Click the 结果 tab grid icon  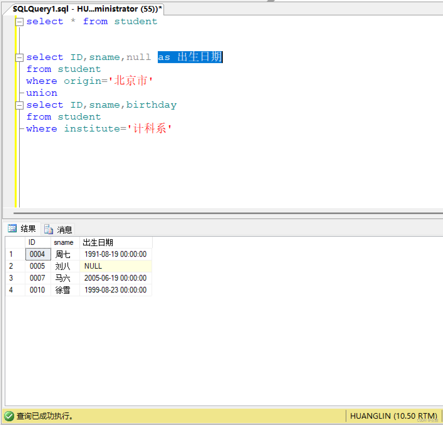pos(12,228)
